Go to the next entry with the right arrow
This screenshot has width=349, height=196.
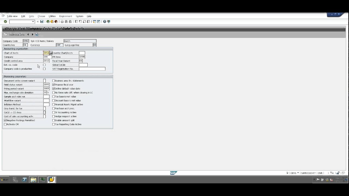(x=32, y=35)
